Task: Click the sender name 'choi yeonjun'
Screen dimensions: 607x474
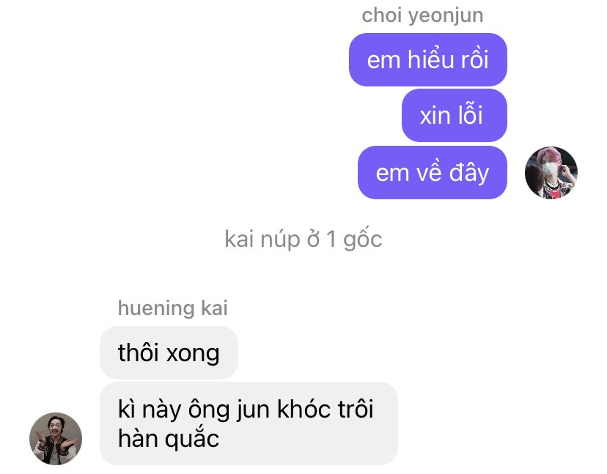Action: (x=422, y=16)
